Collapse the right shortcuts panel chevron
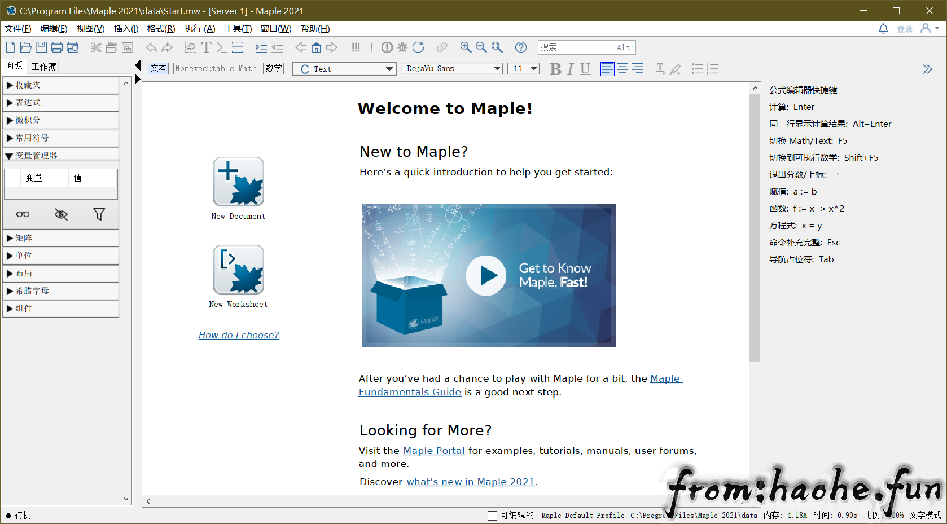The height and width of the screenshot is (524, 947). coord(927,69)
